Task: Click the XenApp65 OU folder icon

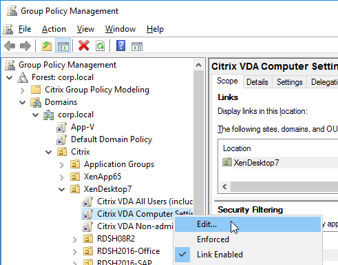Action: point(75,177)
